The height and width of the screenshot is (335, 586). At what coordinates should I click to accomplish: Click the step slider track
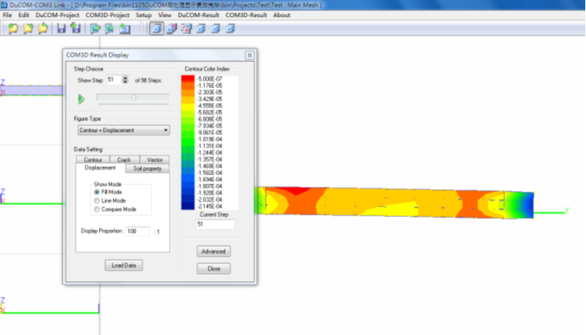tap(133, 97)
